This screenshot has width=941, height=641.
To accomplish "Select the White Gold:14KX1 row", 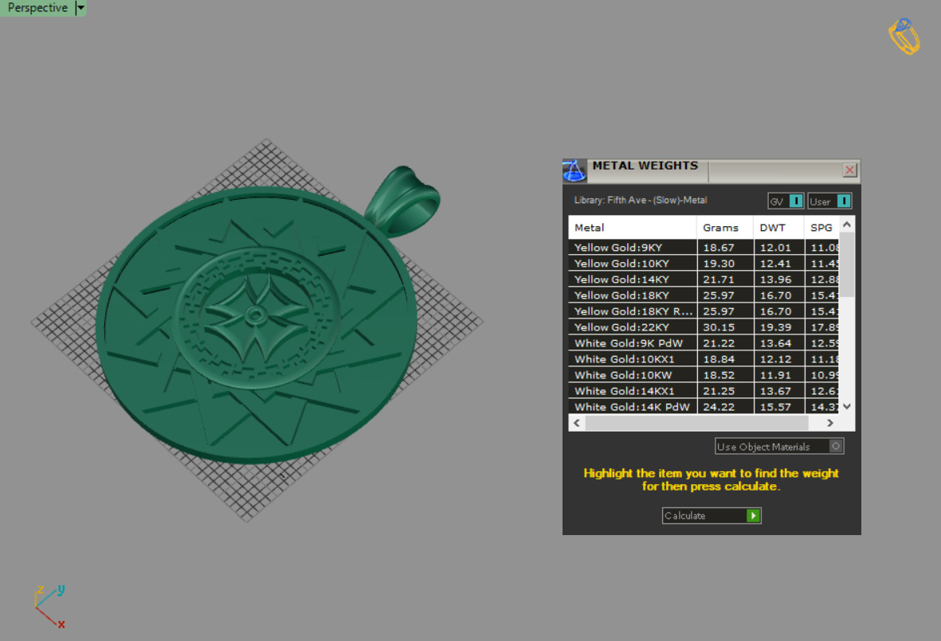I will [x=704, y=391].
